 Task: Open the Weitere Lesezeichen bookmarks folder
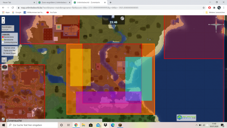[x=215, y=12]
